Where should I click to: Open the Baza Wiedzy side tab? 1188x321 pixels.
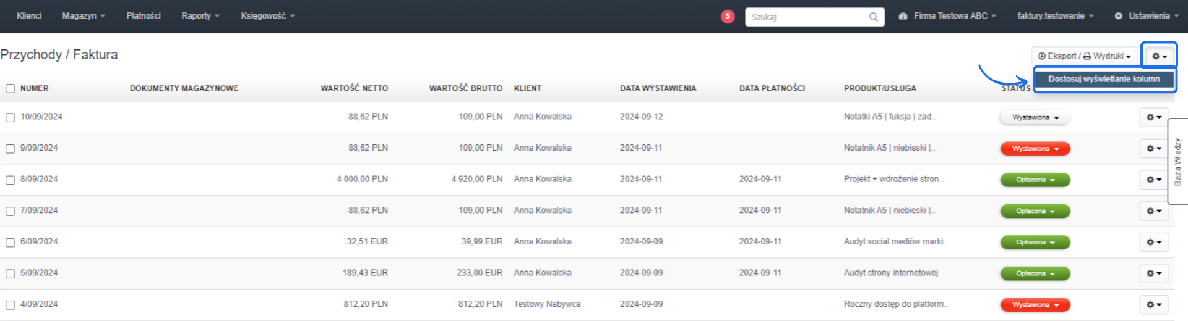[1177, 161]
